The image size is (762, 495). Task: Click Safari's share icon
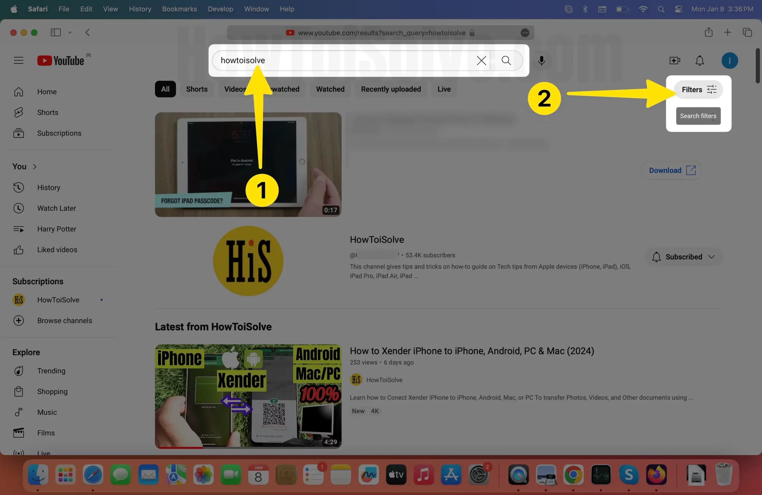(x=708, y=32)
